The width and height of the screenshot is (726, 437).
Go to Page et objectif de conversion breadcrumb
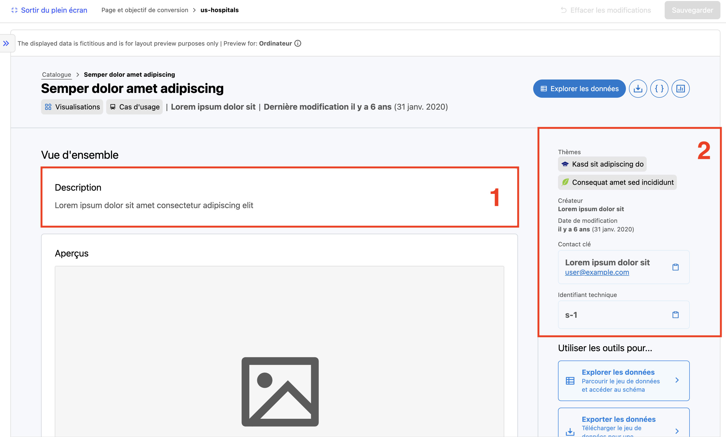pos(145,10)
